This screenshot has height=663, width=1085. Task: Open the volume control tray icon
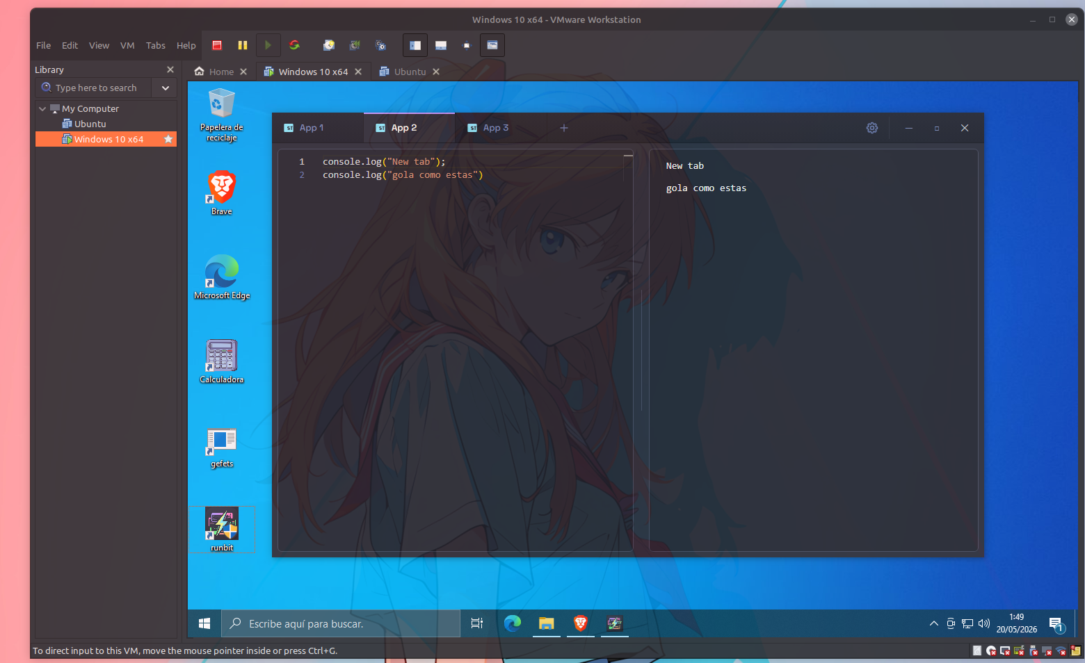[984, 624]
